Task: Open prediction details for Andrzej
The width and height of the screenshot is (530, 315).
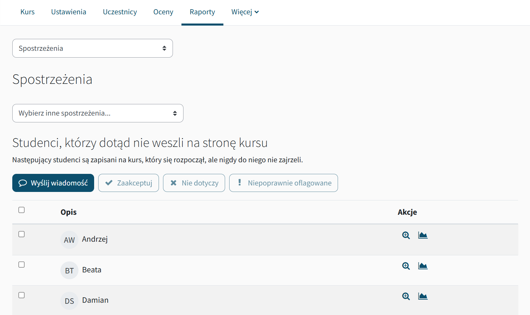Action: [406, 235]
